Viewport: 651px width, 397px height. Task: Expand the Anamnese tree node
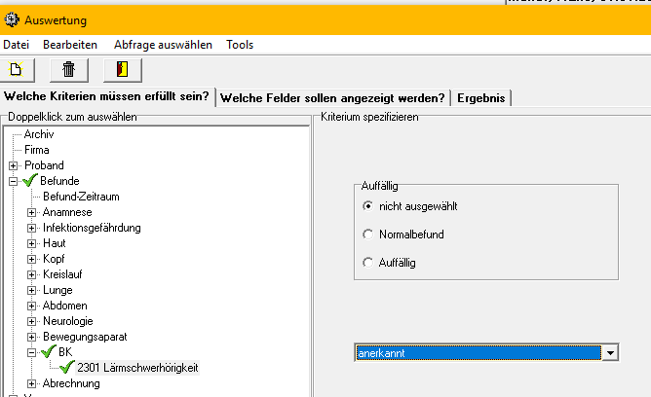31,212
